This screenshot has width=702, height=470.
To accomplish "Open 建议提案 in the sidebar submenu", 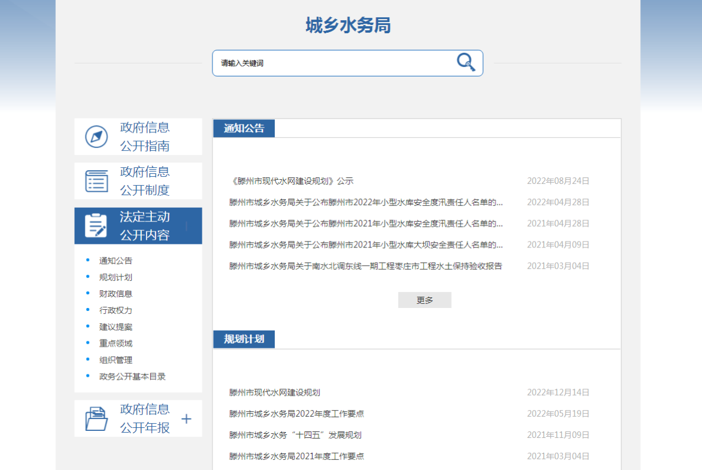I will point(116,327).
